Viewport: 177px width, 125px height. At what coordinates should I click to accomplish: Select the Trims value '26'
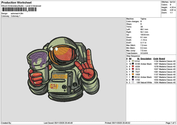142,27
